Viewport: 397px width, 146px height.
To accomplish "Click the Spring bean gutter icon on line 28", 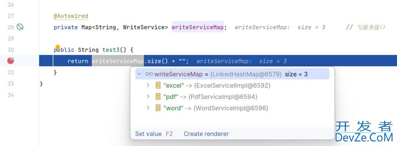I will [20, 27].
